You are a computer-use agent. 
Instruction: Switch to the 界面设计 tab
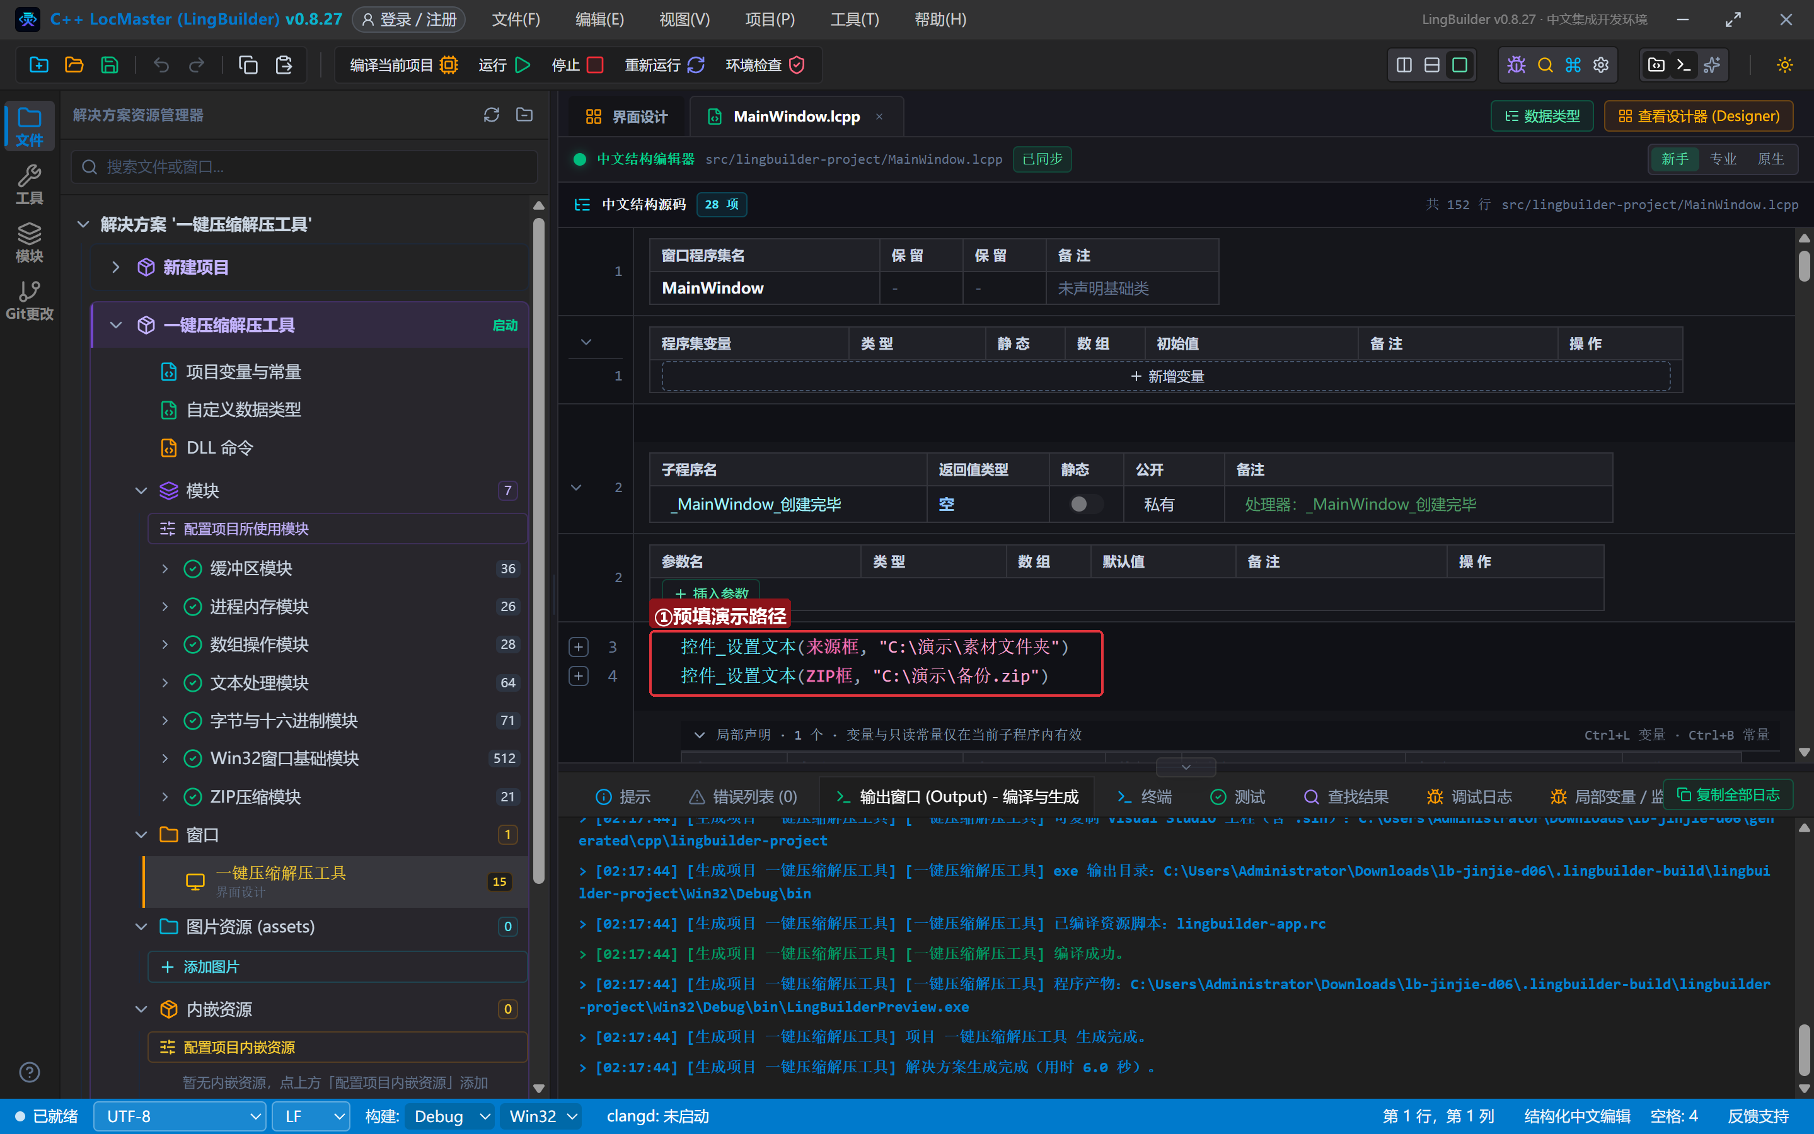tap(627, 117)
